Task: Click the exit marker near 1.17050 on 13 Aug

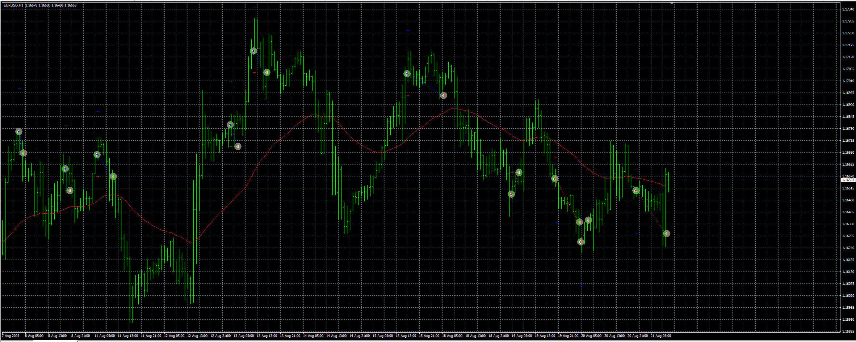Action: coord(267,72)
